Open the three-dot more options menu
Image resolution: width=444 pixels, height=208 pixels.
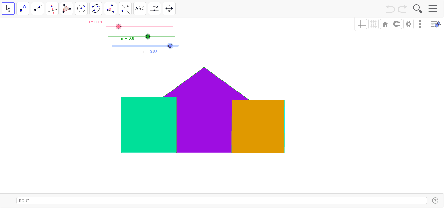(x=420, y=24)
